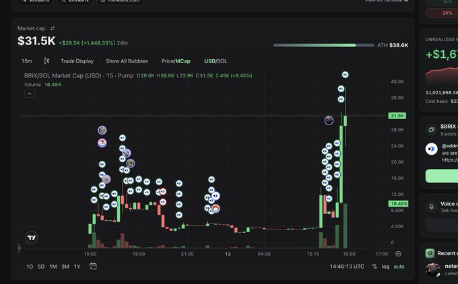Click the ATH $38.6K label
Viewport: 458px width, 284px height.
[x=393, y=45]
